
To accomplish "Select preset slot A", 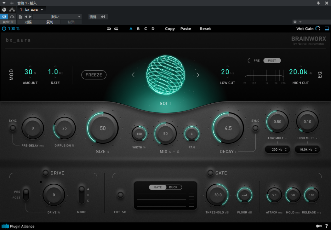I will (x=131, y=29).
